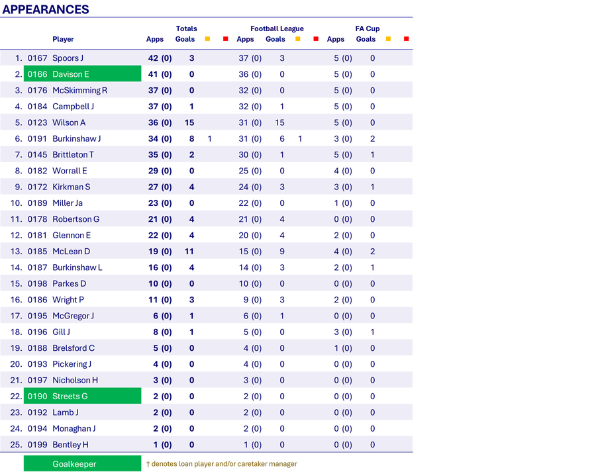The image size is (596, 472).
Task: Select player name Robertson G
Action: 75,219
